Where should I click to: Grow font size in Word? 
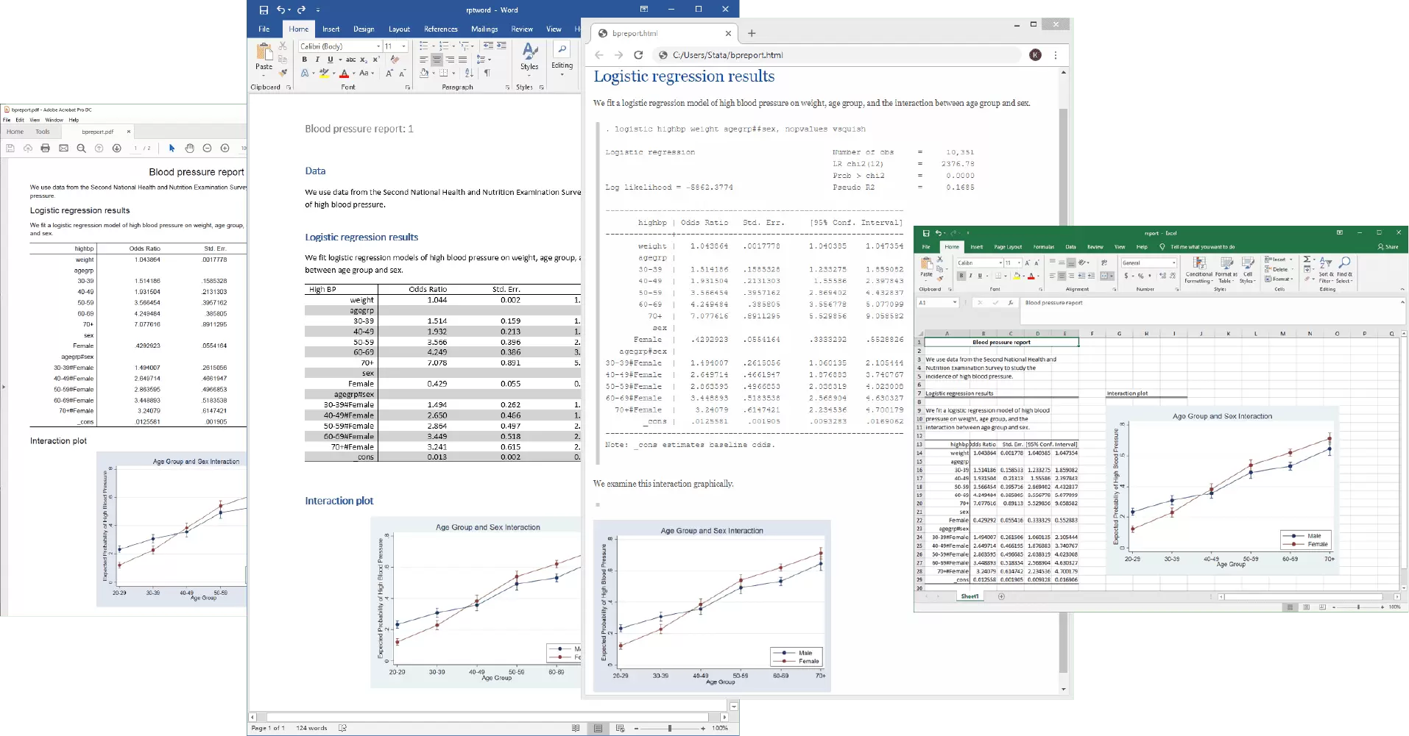(389, 73)
